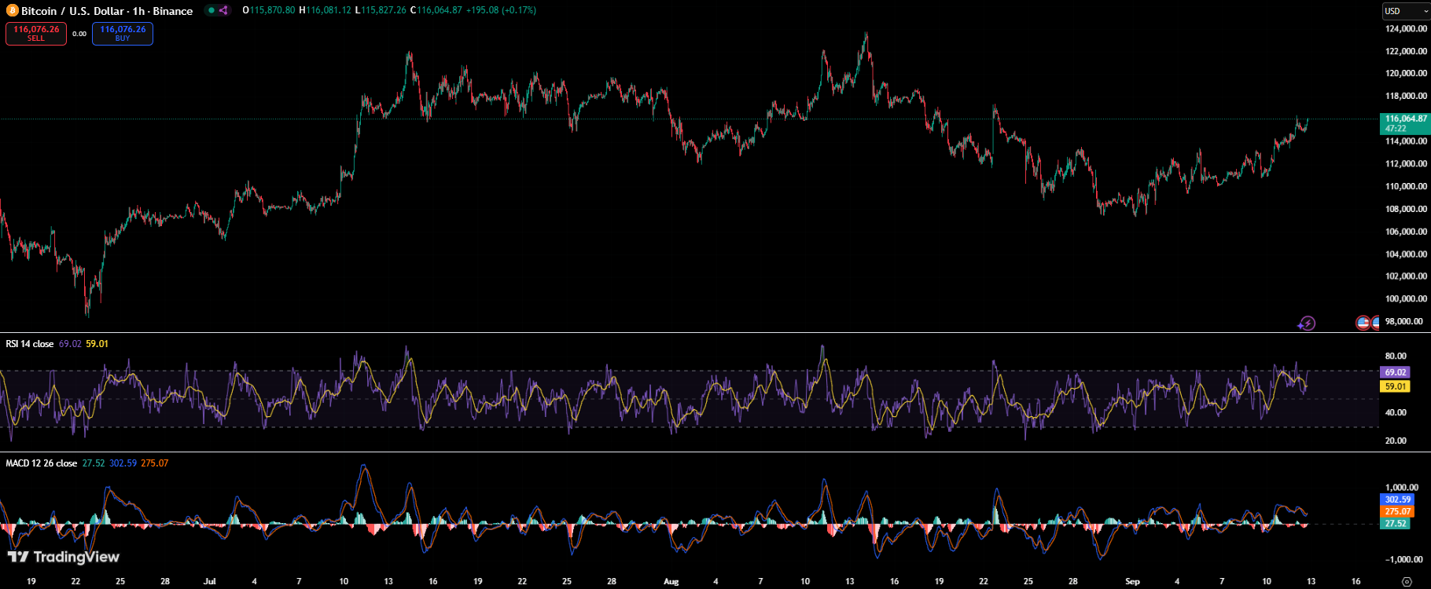
Task: Expand the USD currency dropdown
Action: 1405,11
